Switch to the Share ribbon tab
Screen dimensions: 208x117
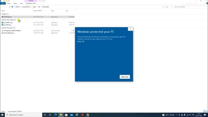pos(15,3)
